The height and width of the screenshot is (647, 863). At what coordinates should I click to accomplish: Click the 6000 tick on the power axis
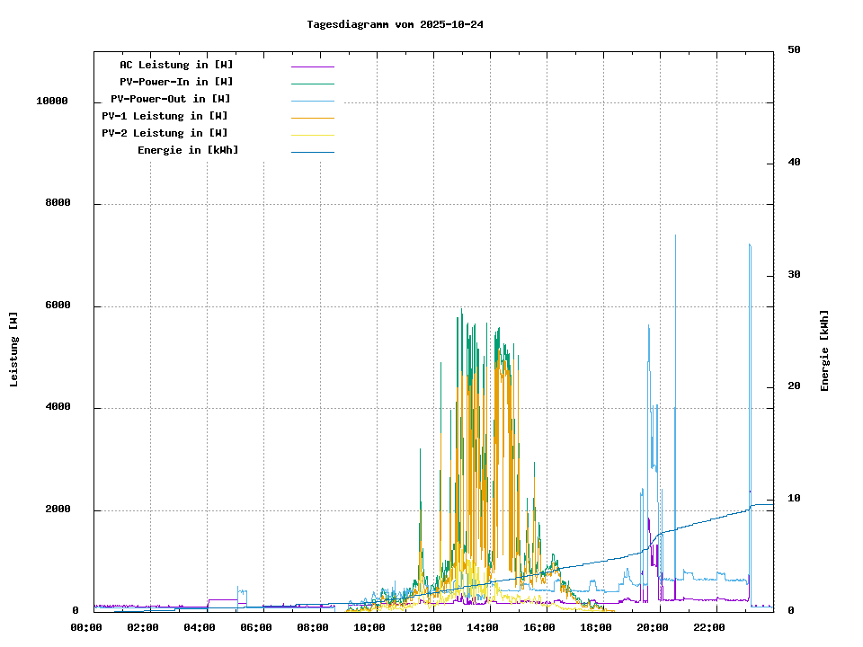[x=58, y=306]
